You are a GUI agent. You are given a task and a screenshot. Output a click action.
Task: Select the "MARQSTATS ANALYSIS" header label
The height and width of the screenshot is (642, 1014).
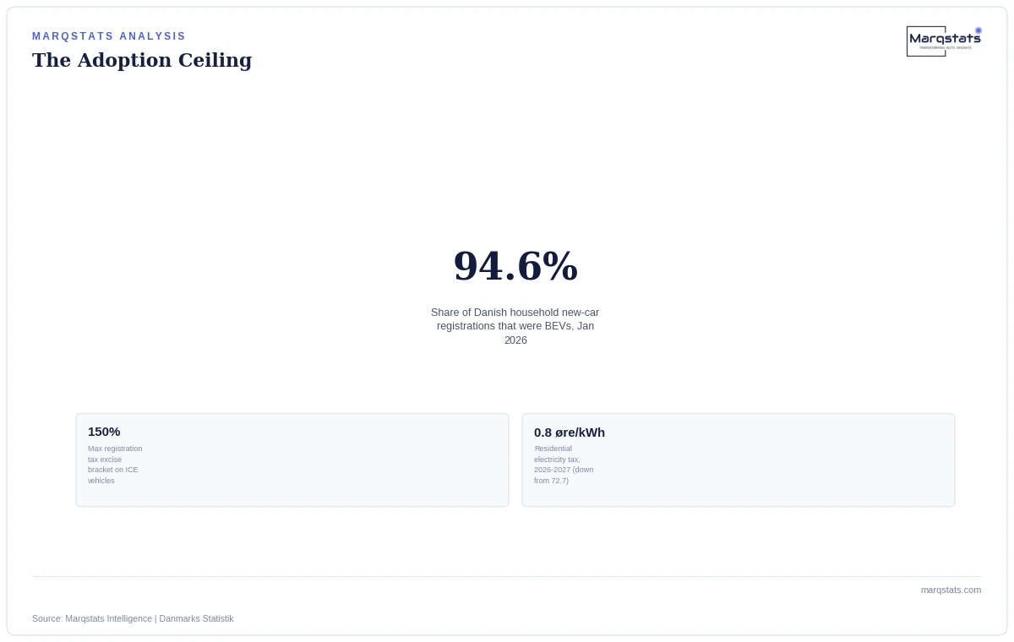coord(109,36)
